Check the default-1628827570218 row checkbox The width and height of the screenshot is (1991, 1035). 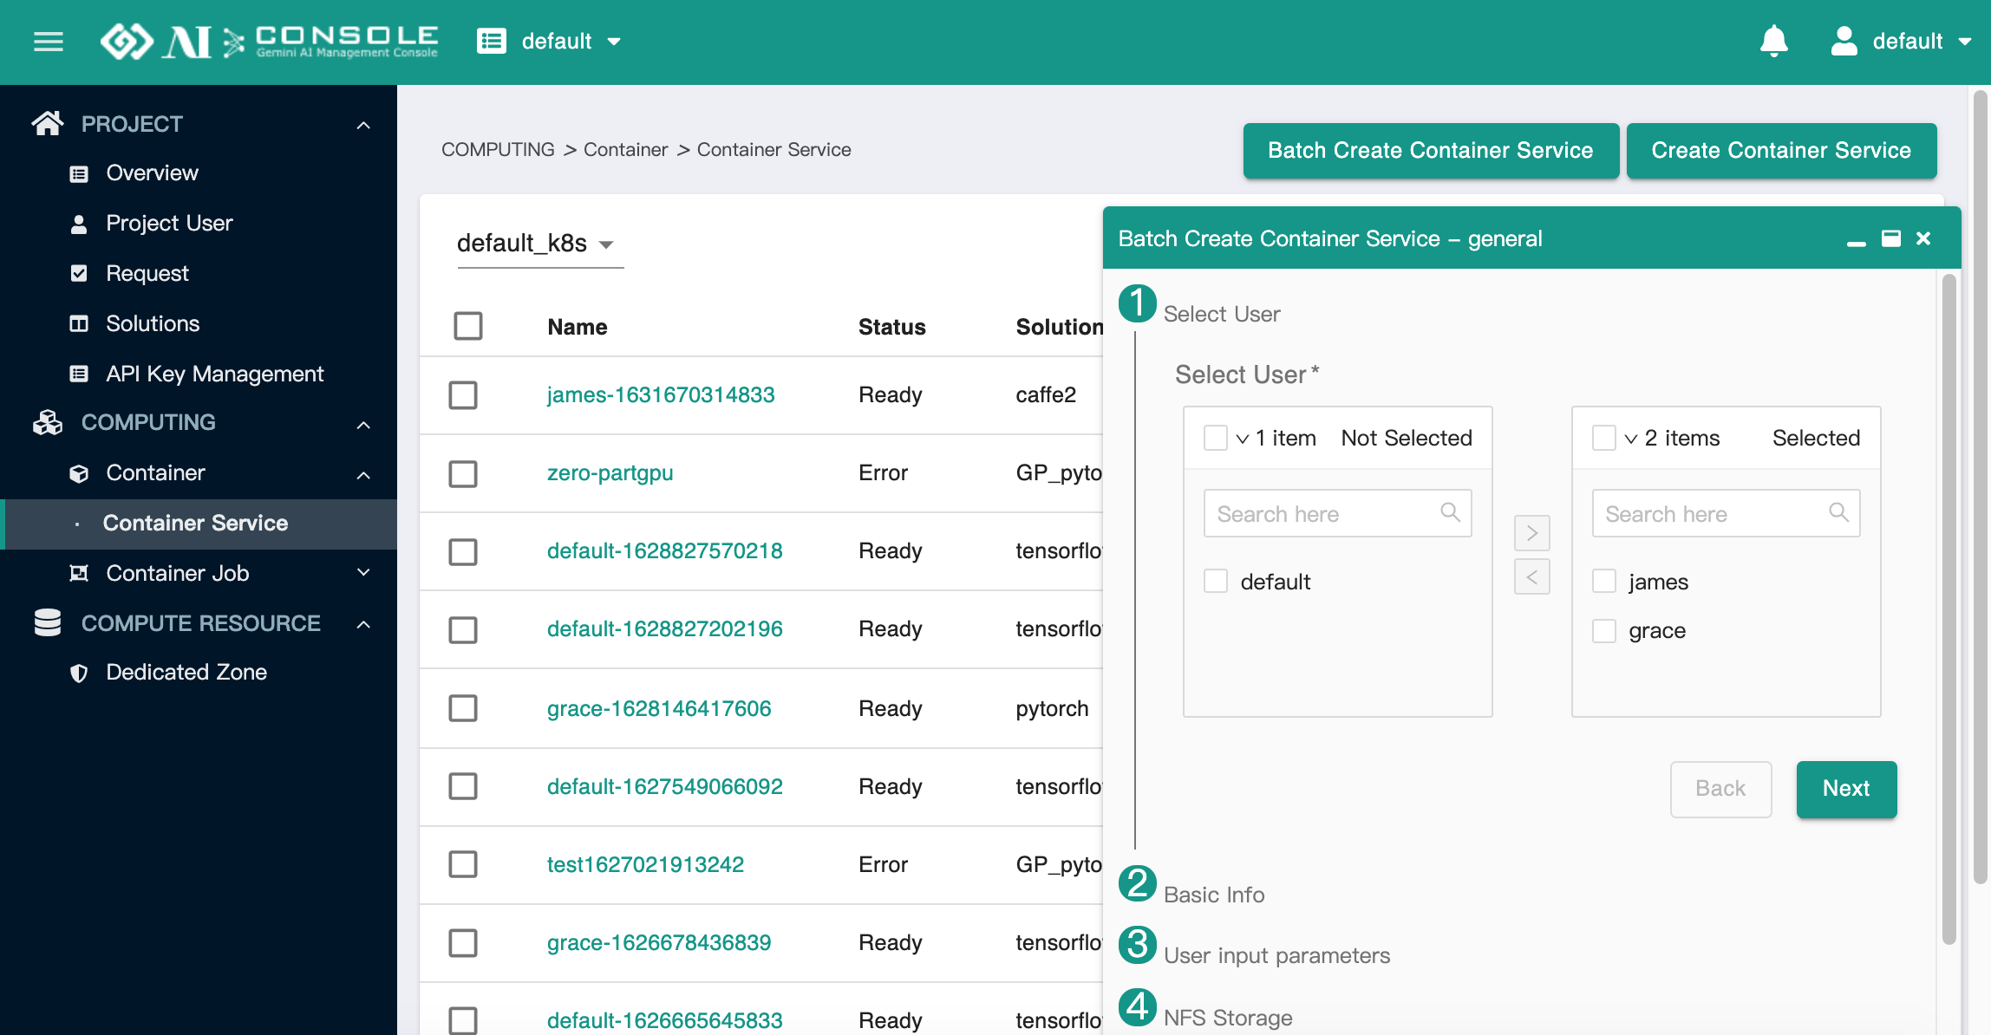point(463,551)
